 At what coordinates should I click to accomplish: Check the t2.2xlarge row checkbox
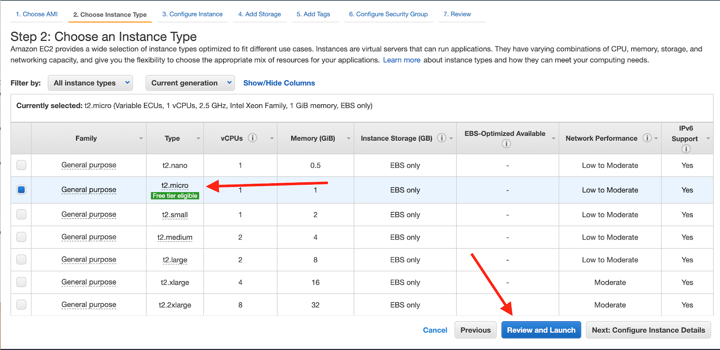[21, 305]
